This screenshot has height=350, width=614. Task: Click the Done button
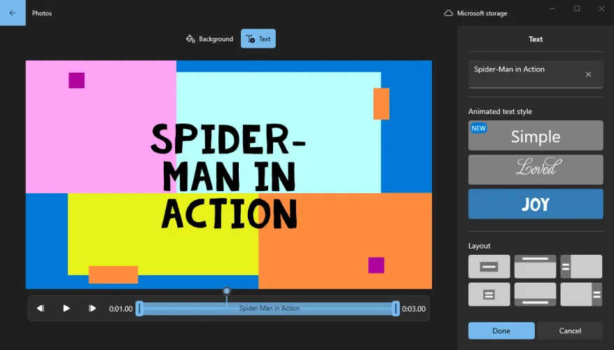coord(501,330)
